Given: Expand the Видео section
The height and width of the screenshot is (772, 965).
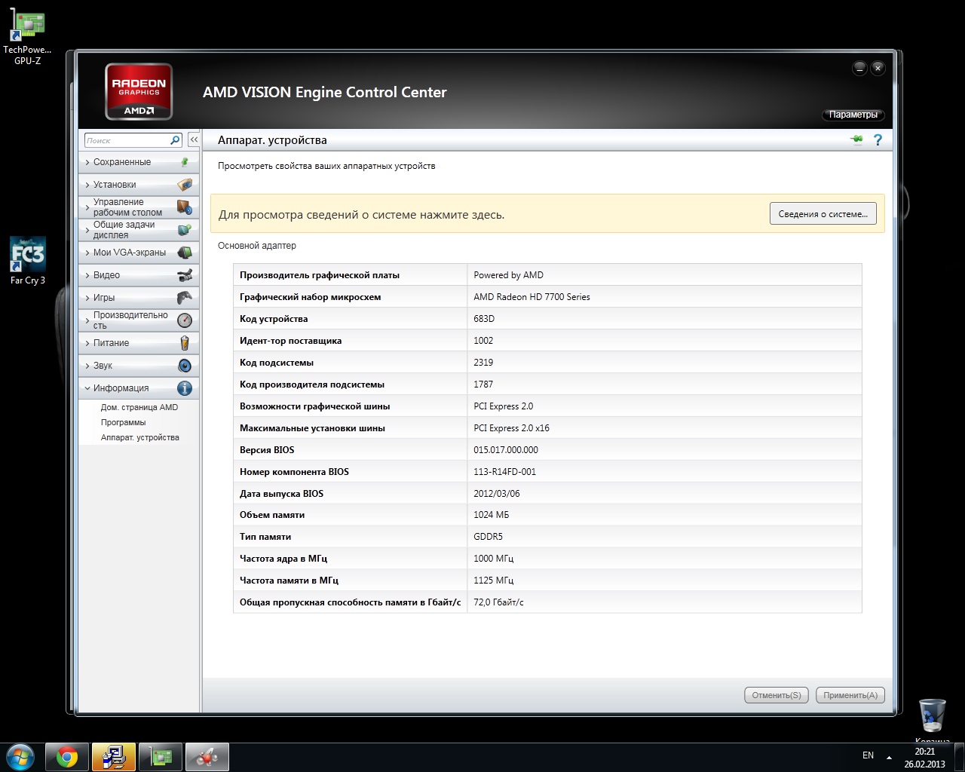Looking at the screenshot, I should coord(106,275).
